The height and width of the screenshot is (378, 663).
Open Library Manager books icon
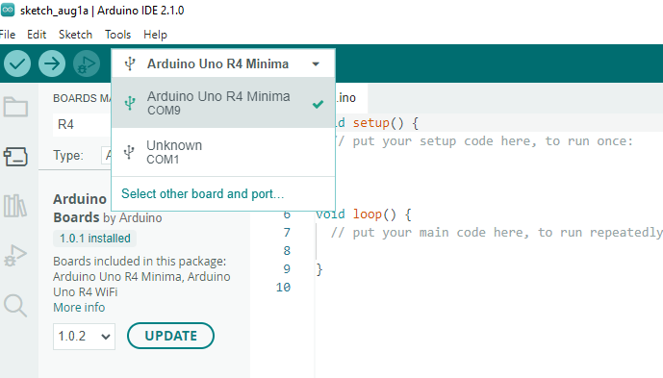point(15,206)
